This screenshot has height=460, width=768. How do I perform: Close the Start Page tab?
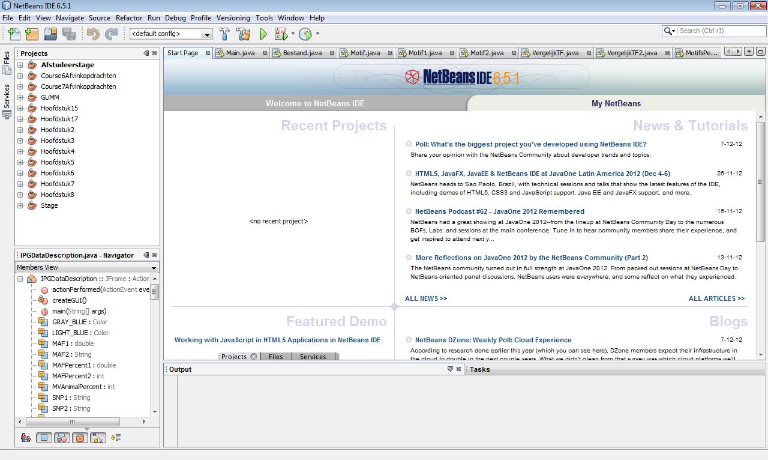(x=208, y=53)
